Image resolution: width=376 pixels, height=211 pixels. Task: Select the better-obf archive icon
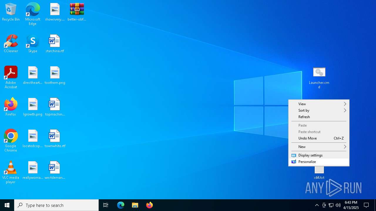coord(77,12)
